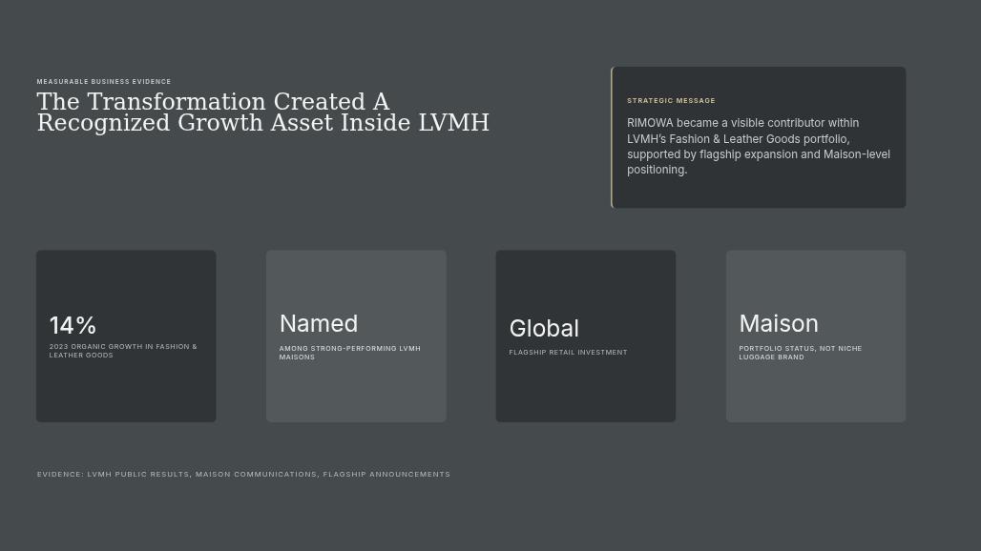Select 'Portfolio status, not niche luggage brand' caption
981x551 pixels.
coord(801,353)
